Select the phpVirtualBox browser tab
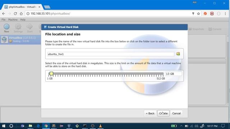This screenshot has width=230, height=129. click(x=22, y=7)
